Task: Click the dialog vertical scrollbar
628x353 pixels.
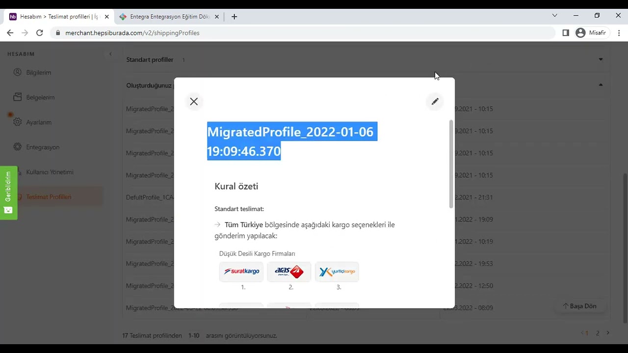Action: pyautogui.click(x=451, y=164)
